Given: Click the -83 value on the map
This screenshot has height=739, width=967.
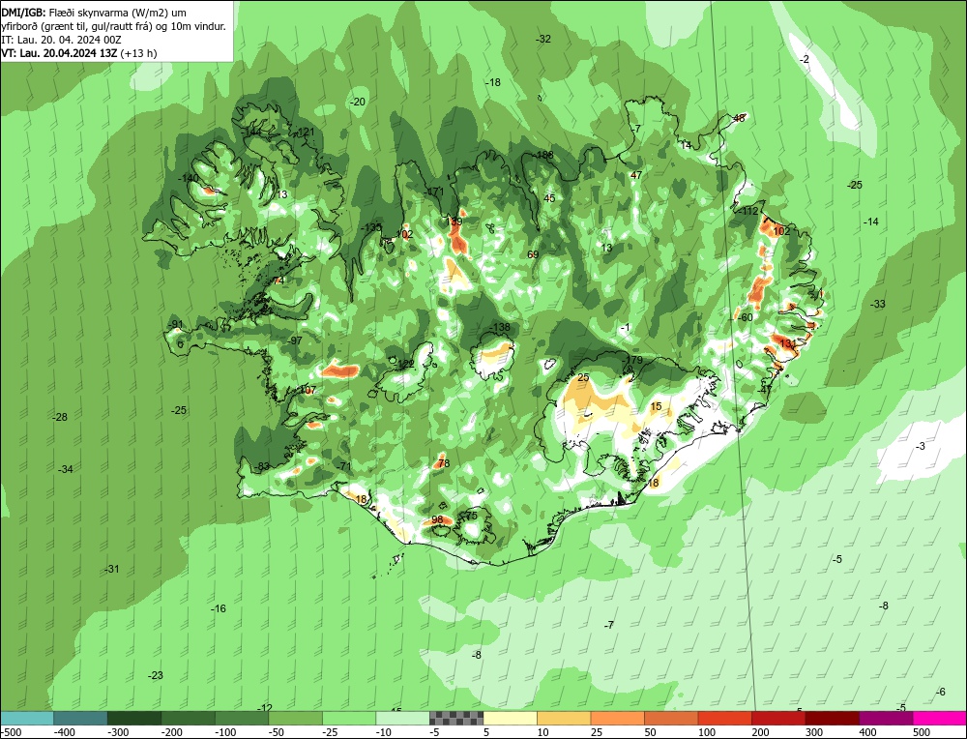Looking at the screenshot, I should (x=262, y=466).
